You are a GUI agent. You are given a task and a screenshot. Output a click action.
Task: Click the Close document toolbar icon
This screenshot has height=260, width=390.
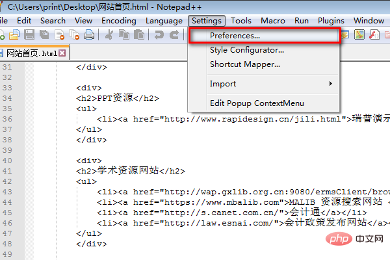59,34
